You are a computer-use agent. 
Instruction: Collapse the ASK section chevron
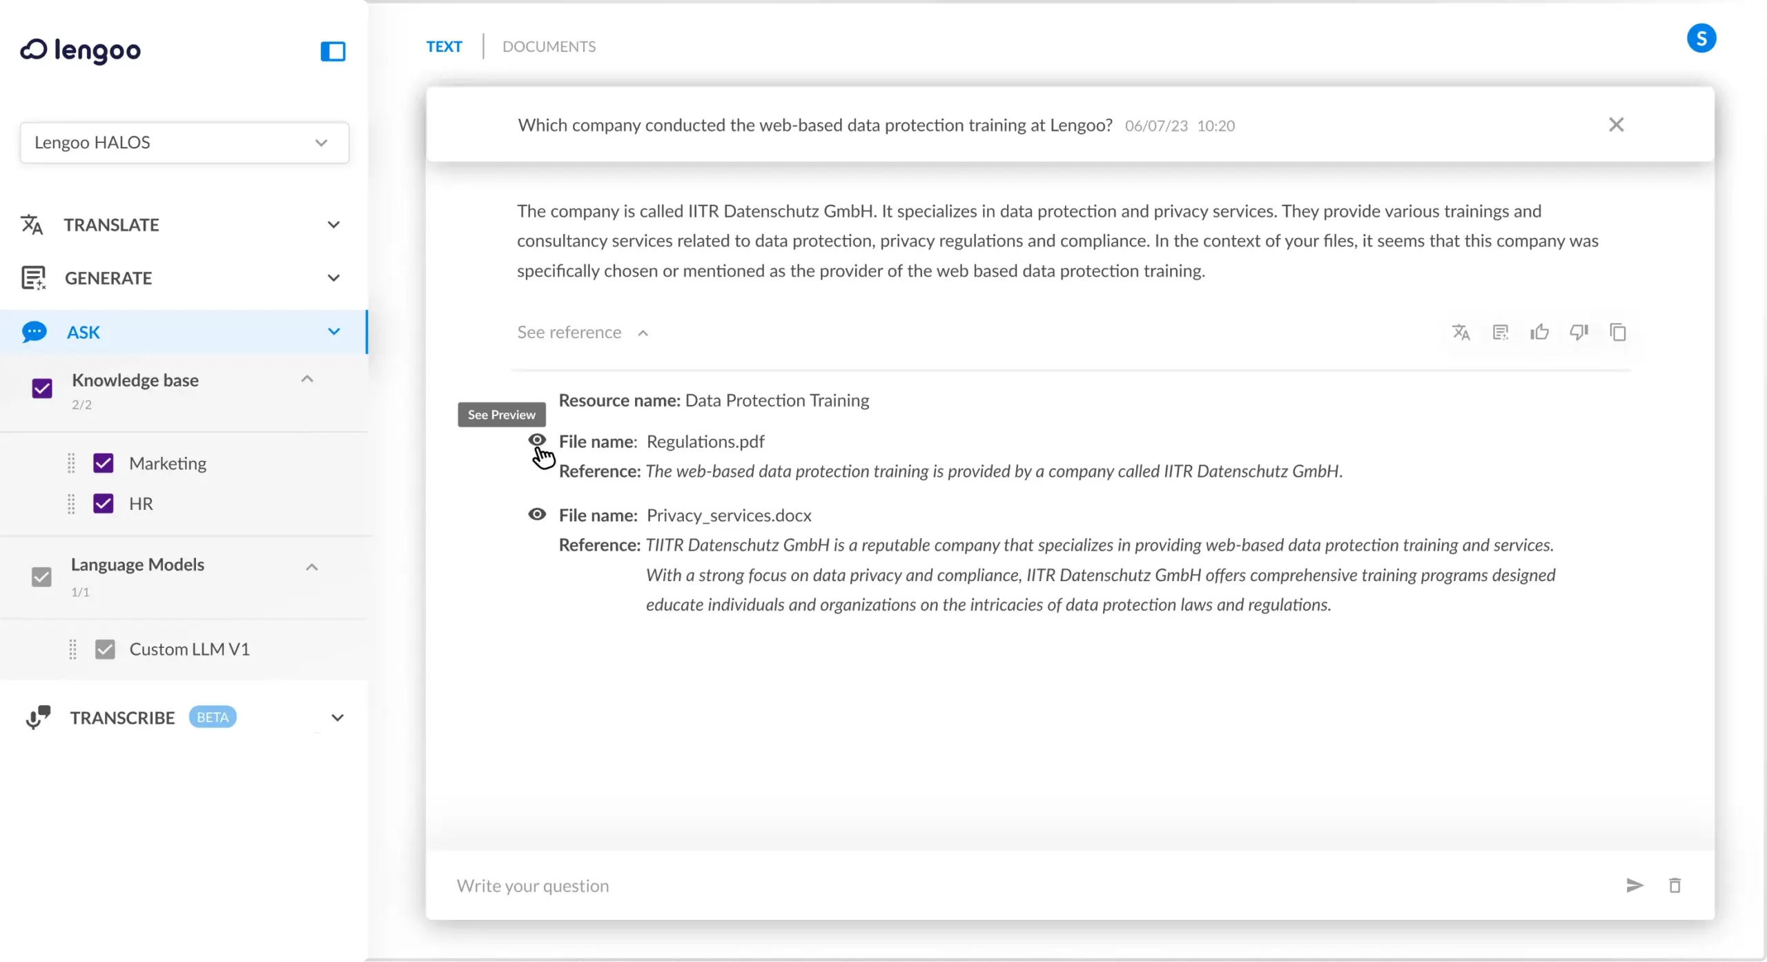tap(333, 331)
